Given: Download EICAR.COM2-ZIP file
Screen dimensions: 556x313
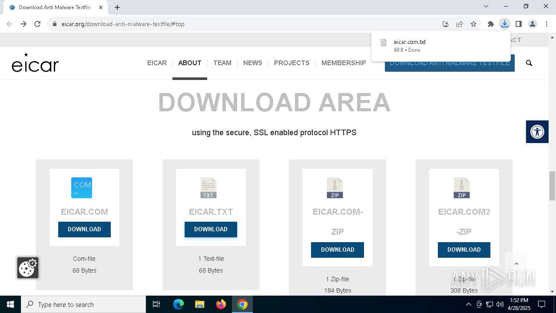Looking at the screenshot, I should [464, 250].
